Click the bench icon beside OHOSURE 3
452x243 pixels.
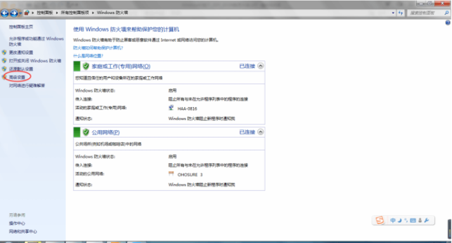[171, 174]
